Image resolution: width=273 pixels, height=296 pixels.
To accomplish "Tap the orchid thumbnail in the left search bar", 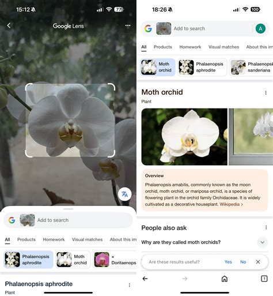I will pos(27,220).
